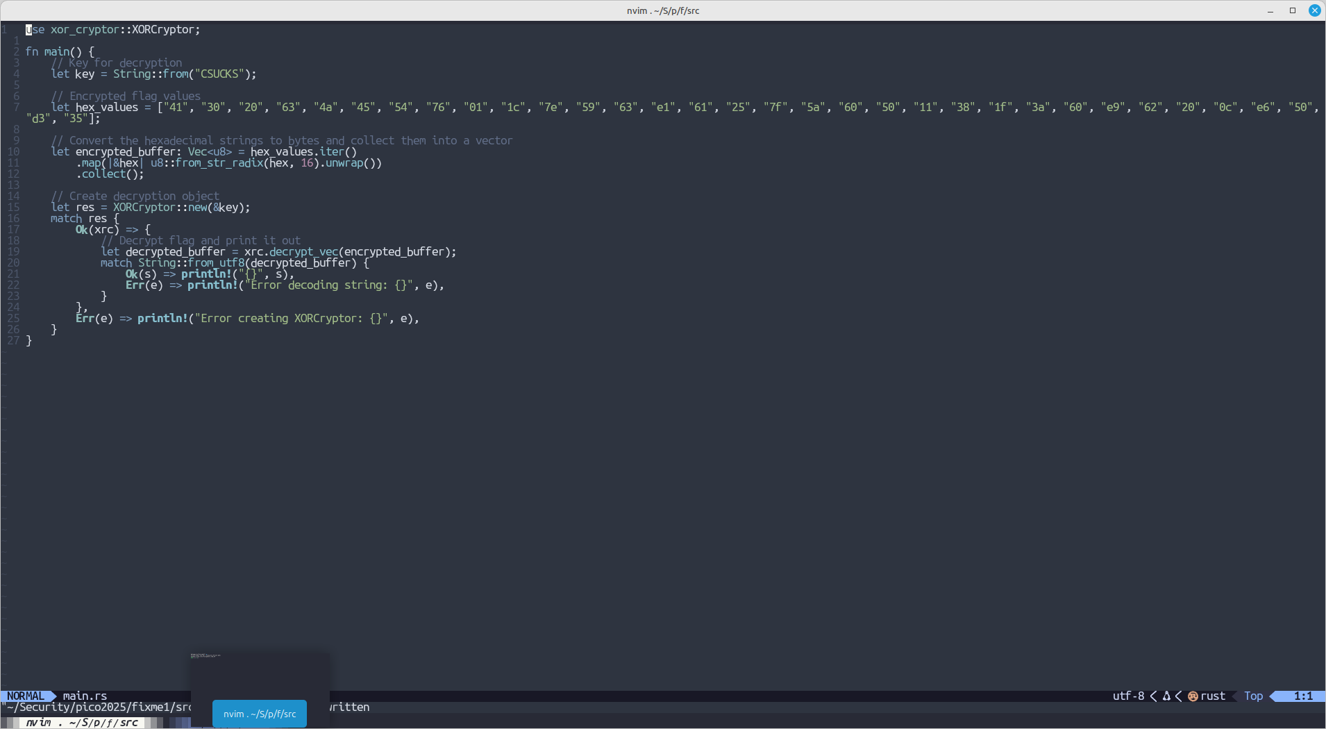Image resolution: width=1326 pixels, height=729 pixels.
Task: Place cursor on the "CSUCKS" key string
Action: [x=219, y=74]
